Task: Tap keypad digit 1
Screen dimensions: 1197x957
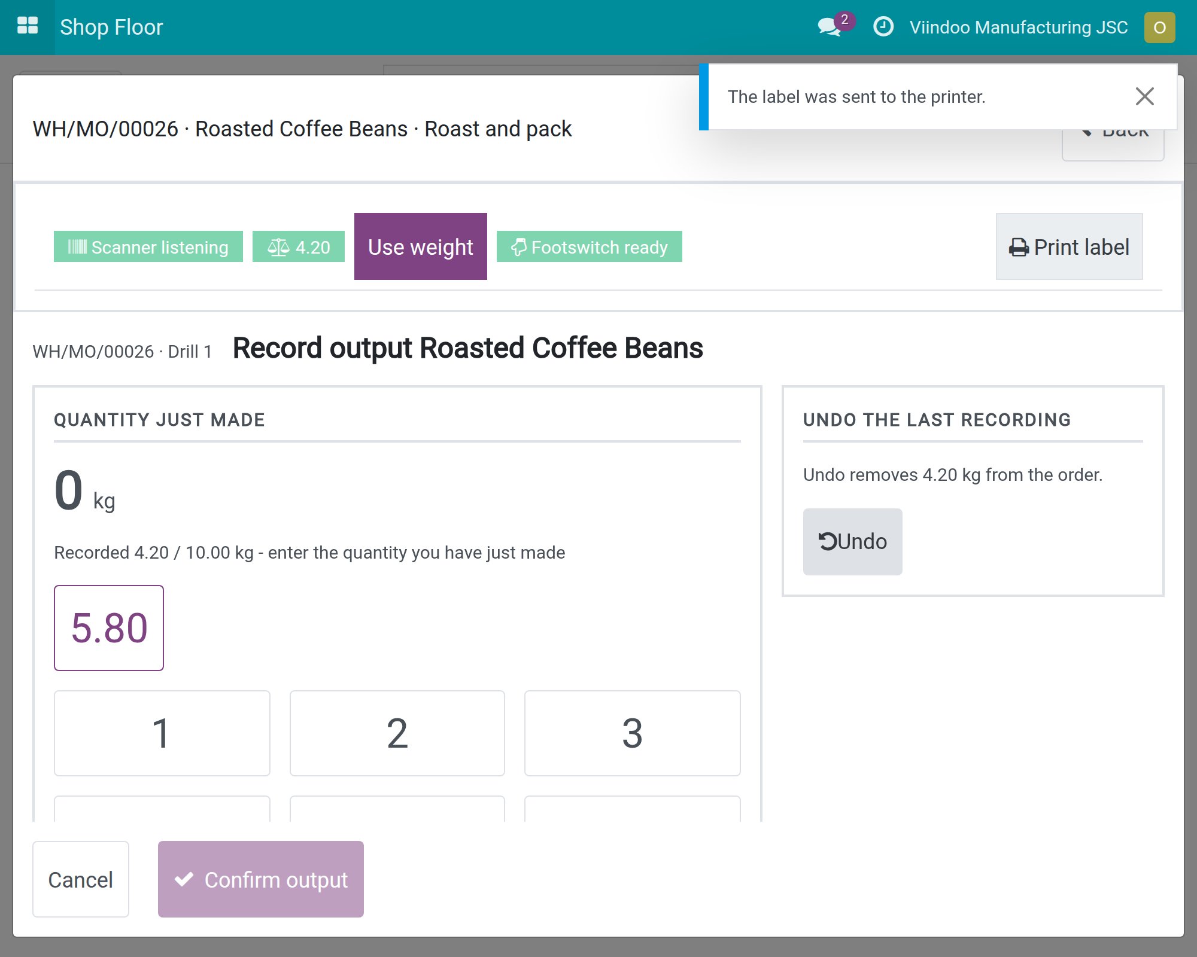Action: tap(162, 733)
